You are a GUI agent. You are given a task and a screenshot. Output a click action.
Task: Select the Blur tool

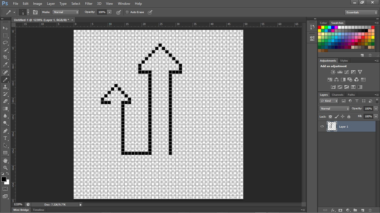point(5,116)
